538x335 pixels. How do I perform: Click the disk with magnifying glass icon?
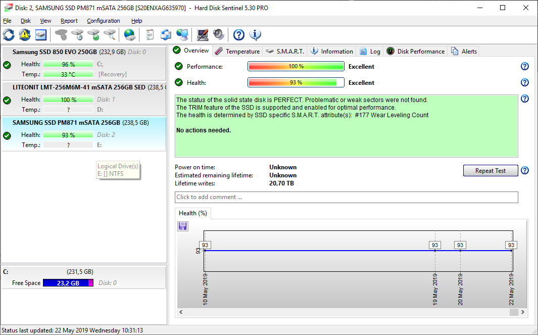coord(110,35)
